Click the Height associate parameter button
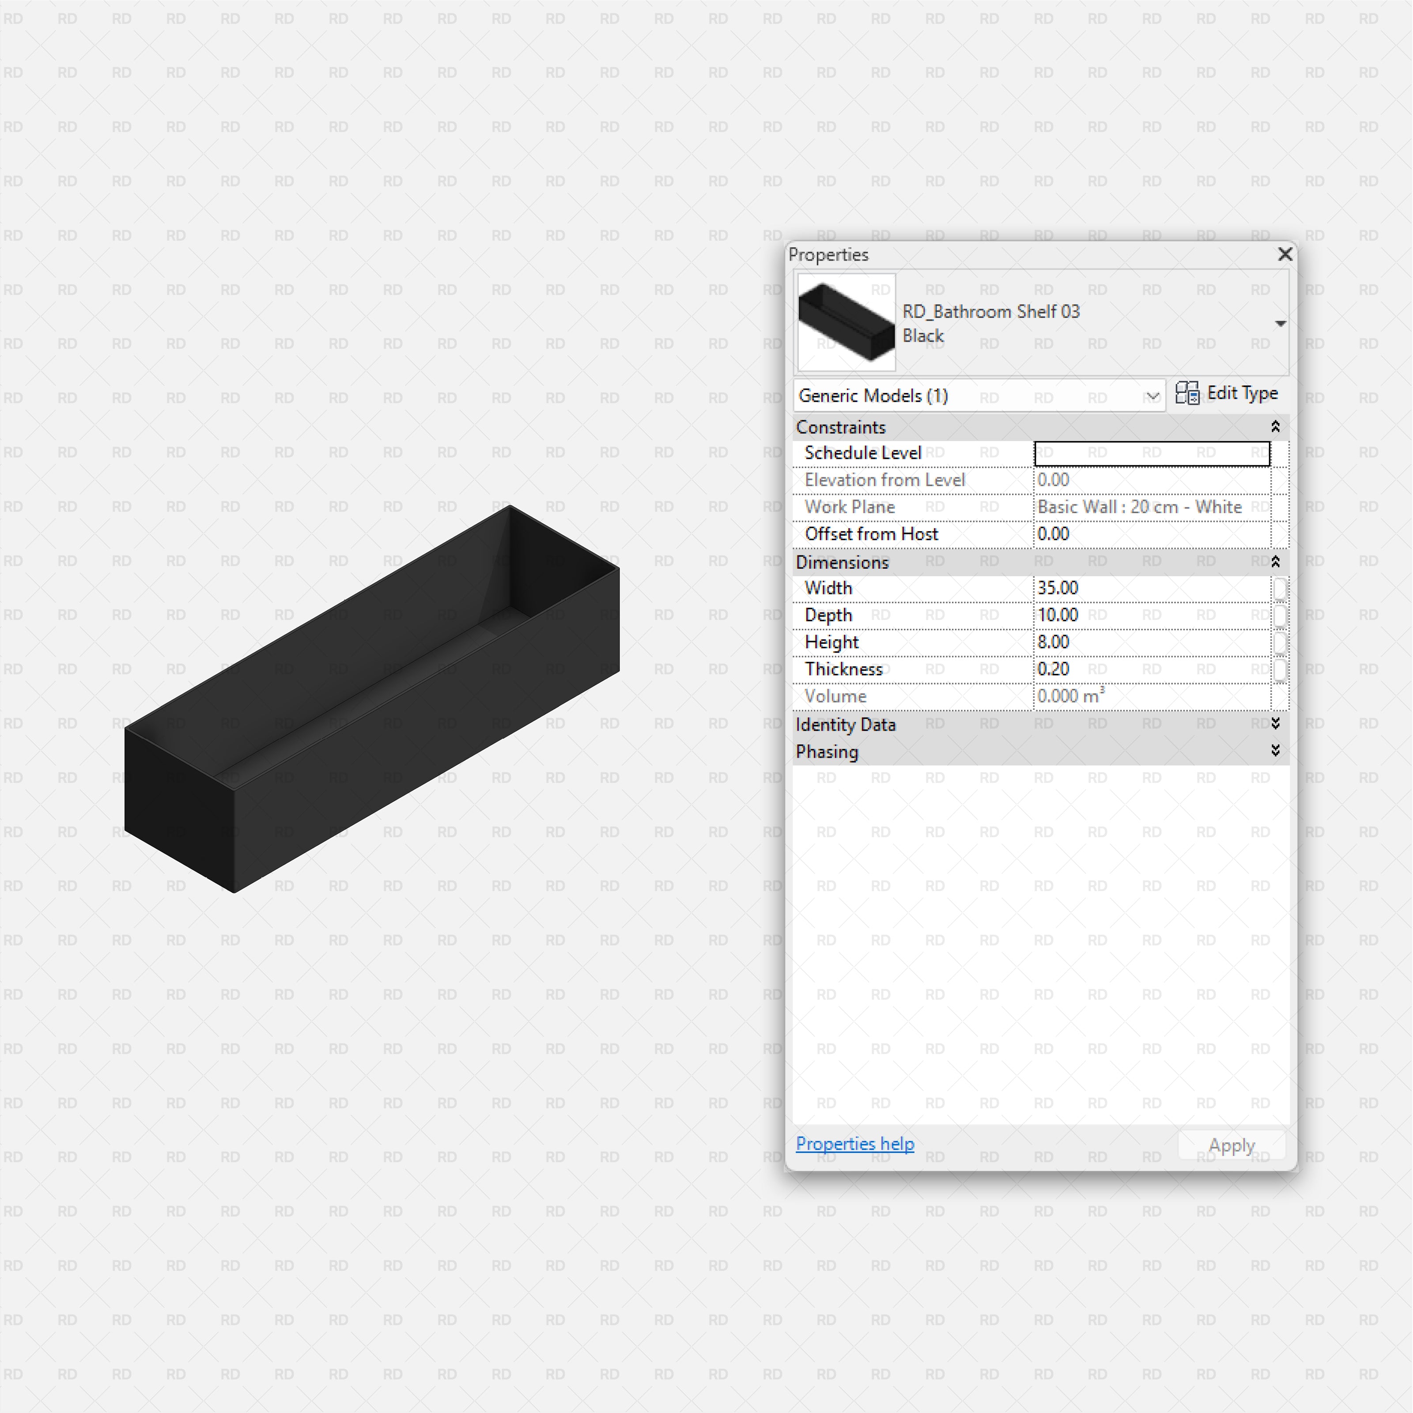This screenshot has height=1413, width=1413. click(1279, 643)
